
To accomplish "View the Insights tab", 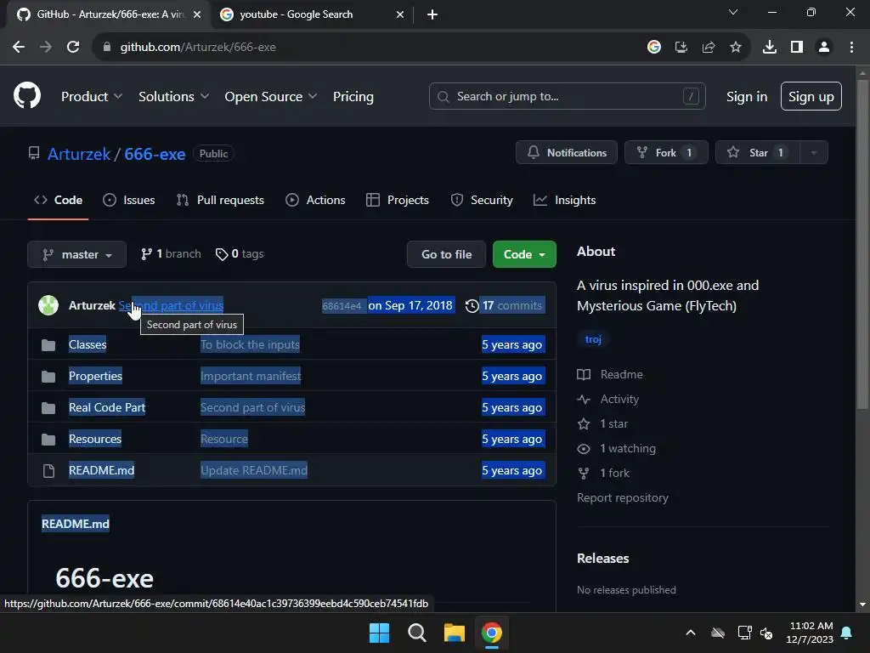I will pyautogui.click(x=565, y=200).
